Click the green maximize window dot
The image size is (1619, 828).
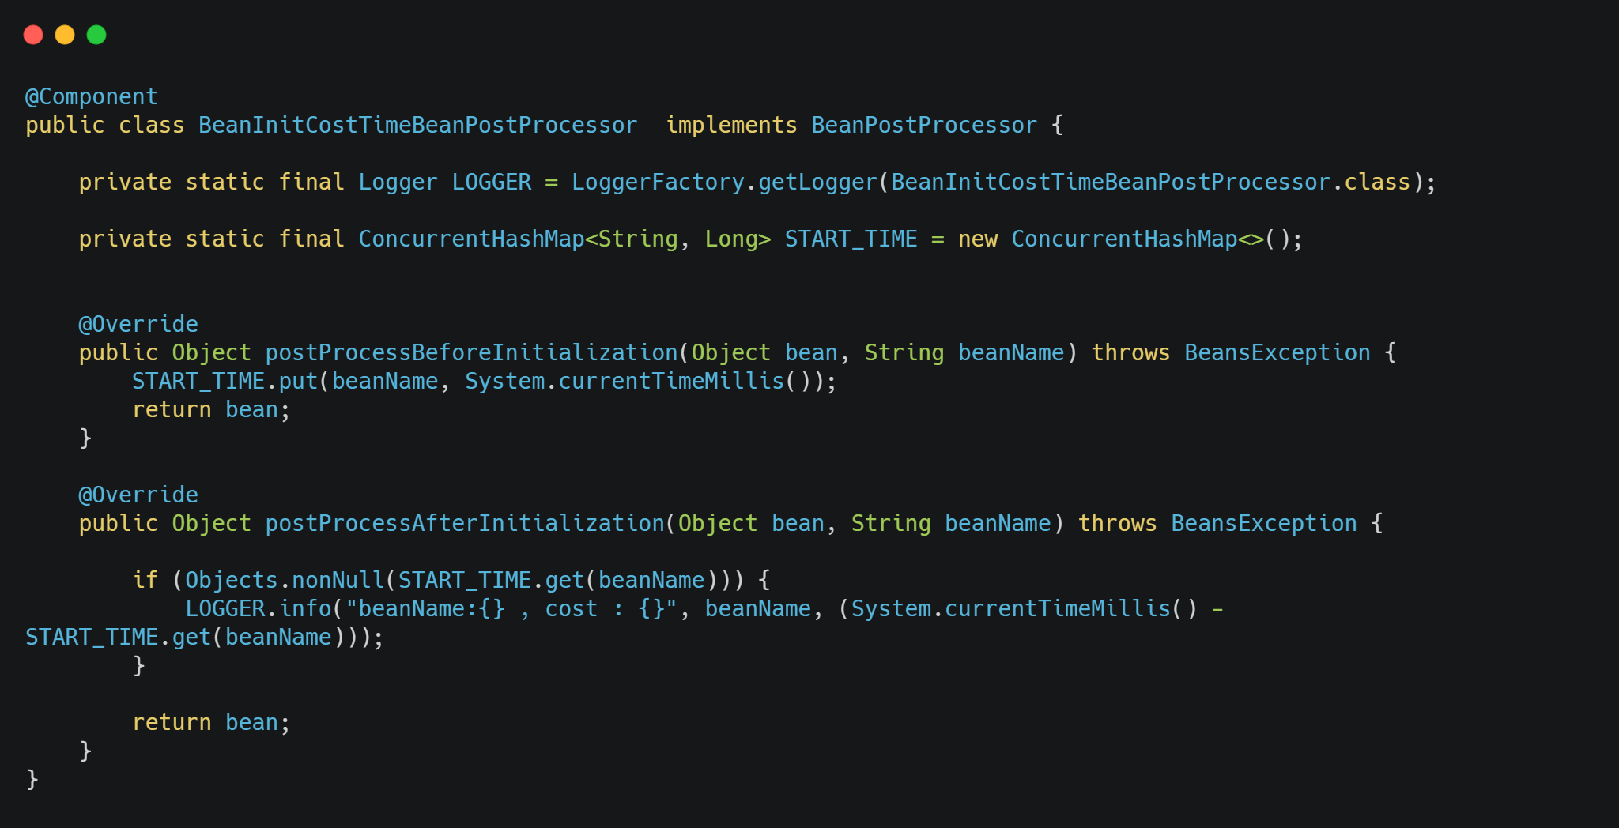click(x=96, y=35)
